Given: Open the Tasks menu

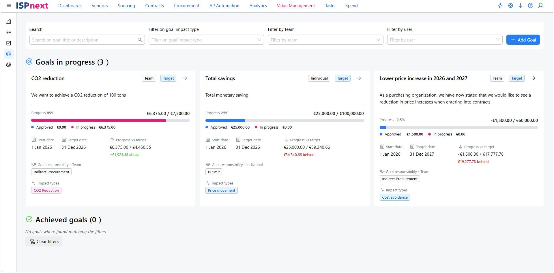Looking at the screenshot, I should click(330, 6).
